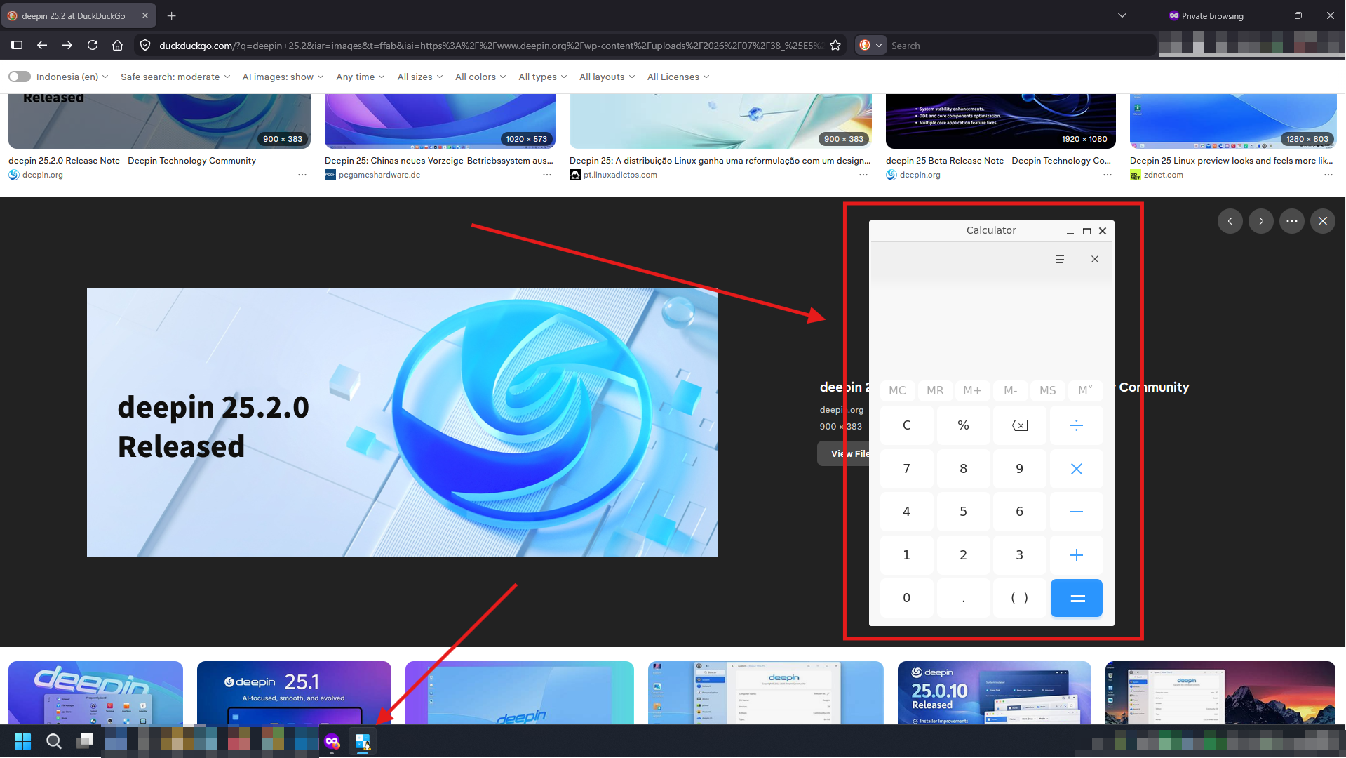Click the calculator divide operator button
The image size is (1346, 758).
(1076, 425)
